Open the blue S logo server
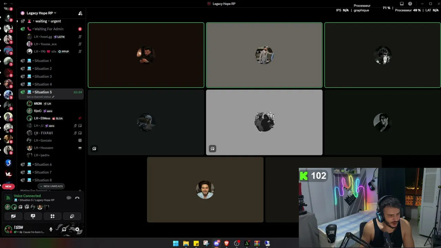The image size is (441, 248). coord(9,163)
